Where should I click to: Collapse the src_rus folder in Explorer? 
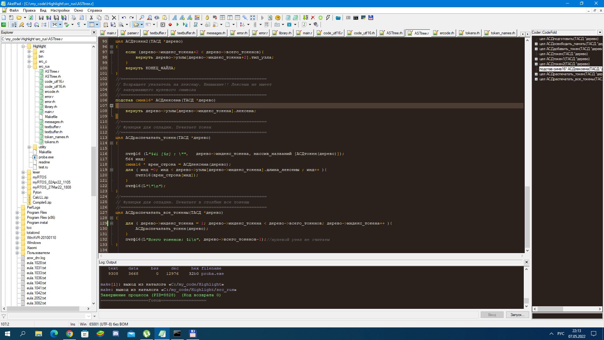click(x=29, y=66)
